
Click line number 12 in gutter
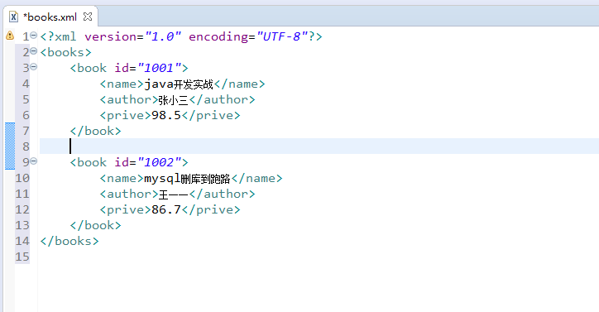[22, 209]
